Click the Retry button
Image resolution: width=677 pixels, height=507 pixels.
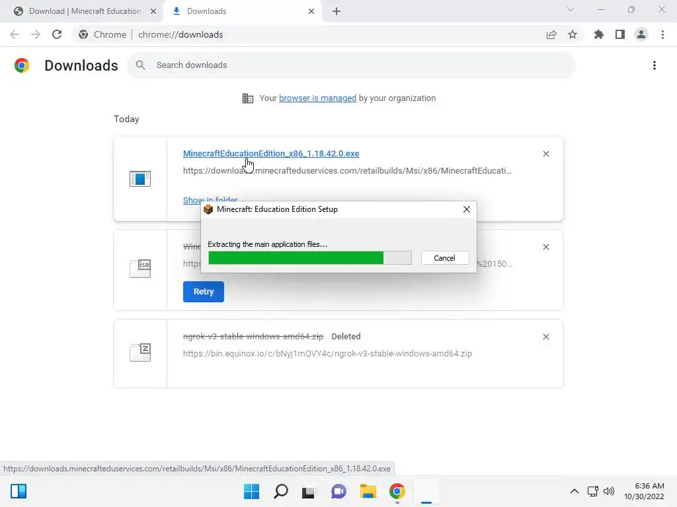click(204, 292)
